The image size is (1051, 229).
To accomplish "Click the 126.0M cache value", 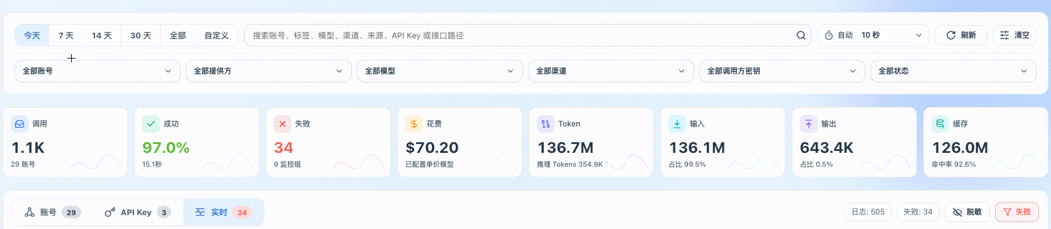I will (x=960, y=148).
